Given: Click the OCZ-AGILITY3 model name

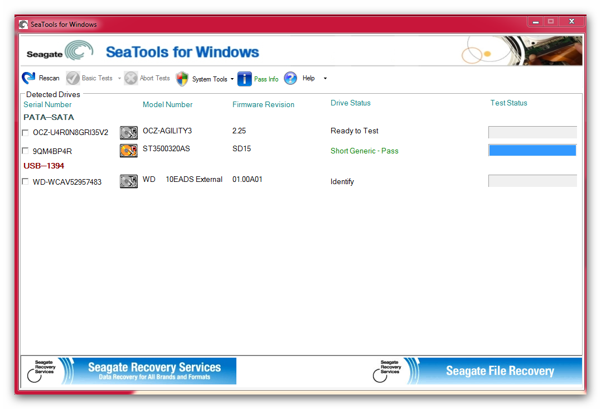Looking at the screenshot, I should pyautogui.click(x=167, y=131).
